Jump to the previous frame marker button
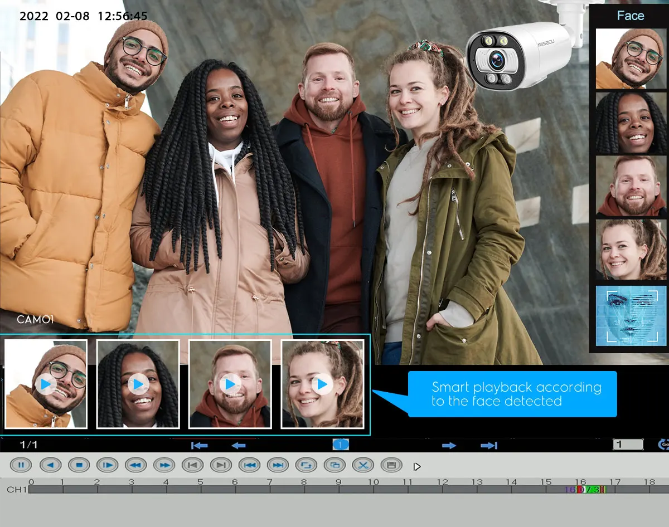 (x=192, y=465)
